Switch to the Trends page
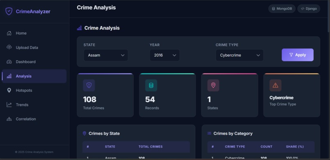The image size is (330, 160). 34,105
